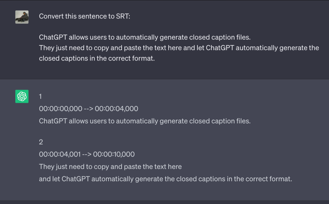The image size is (329, 204).
Task: Click subtitle index number 2
Action: [x=41, y=142]
